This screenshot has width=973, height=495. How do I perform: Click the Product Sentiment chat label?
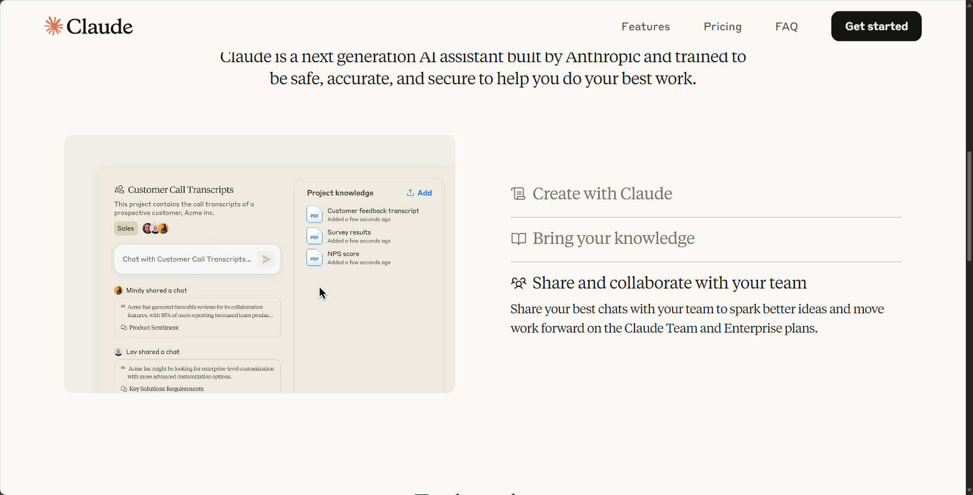tap(154, 328)
